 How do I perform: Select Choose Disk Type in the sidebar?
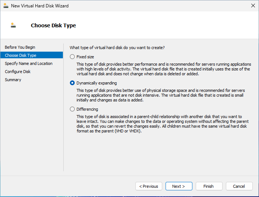[21, 55]
